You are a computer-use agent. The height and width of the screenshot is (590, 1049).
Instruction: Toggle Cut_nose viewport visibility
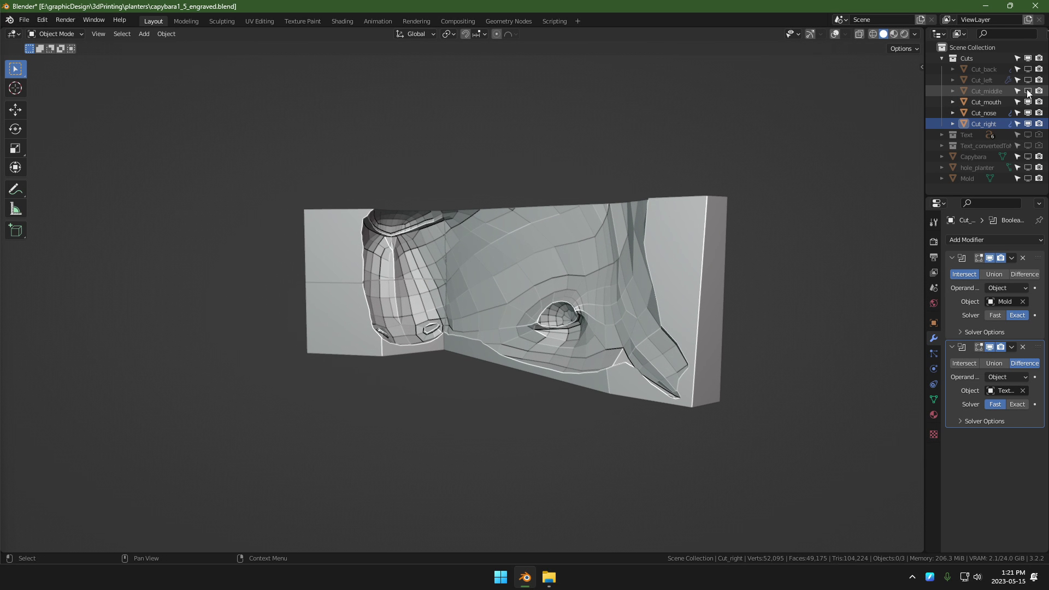(x=1028, y=113)
